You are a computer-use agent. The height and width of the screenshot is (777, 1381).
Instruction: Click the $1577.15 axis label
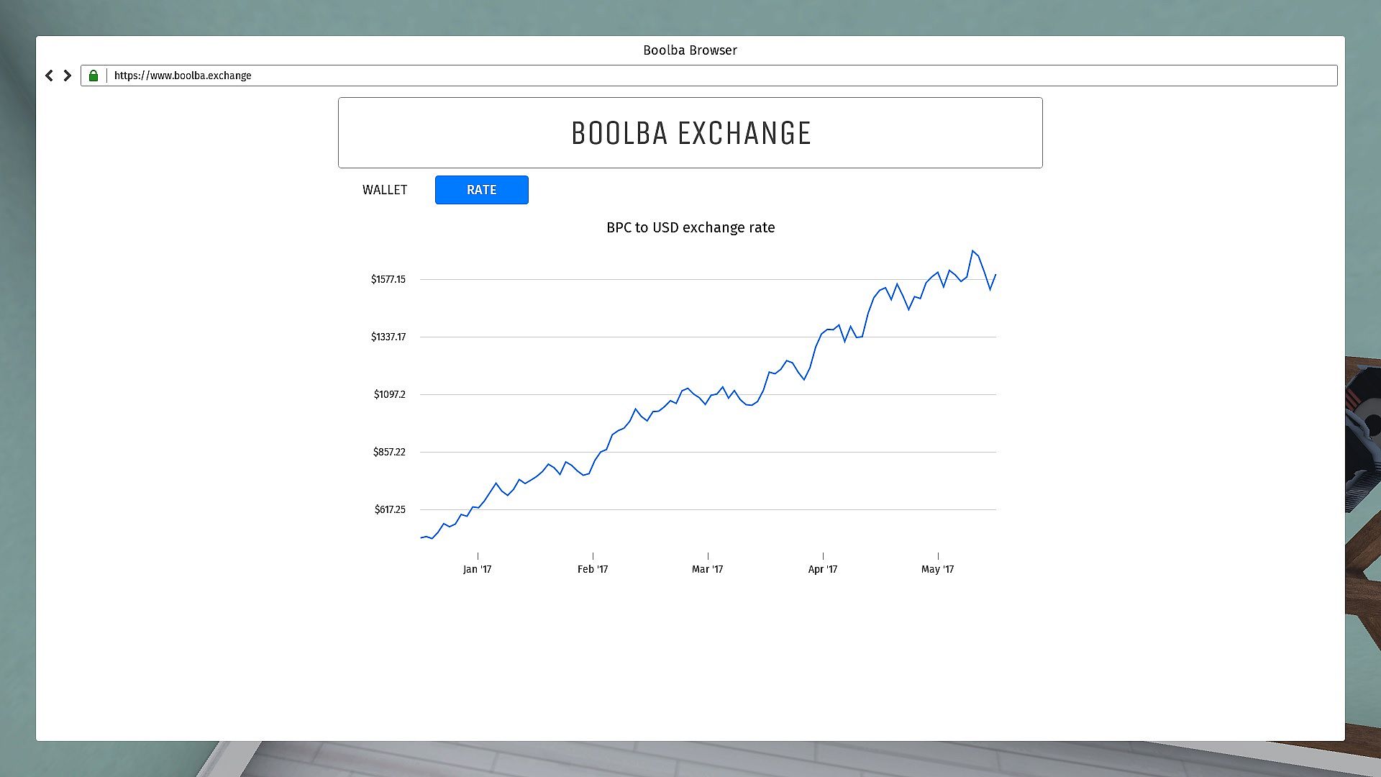388,279
